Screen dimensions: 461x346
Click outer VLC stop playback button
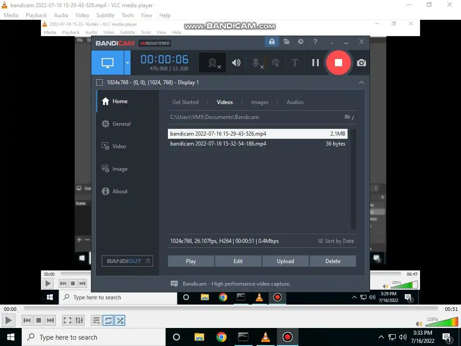point(39,320)
